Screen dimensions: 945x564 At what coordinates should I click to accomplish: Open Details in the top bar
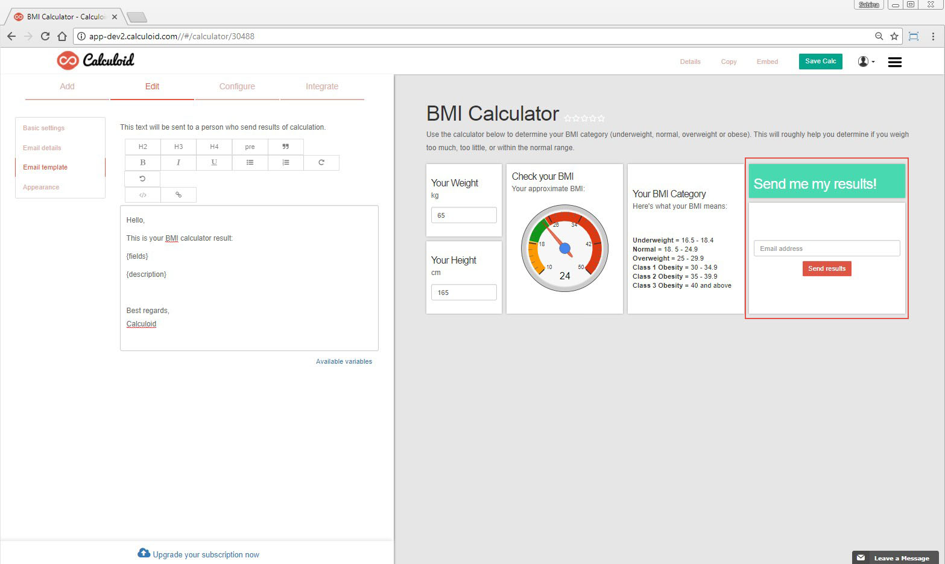(x=690, y=62)
